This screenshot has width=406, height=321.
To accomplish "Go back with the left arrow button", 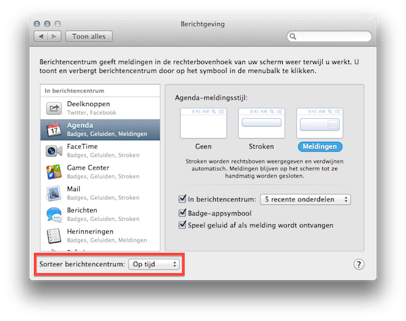I will coord(41,36).
